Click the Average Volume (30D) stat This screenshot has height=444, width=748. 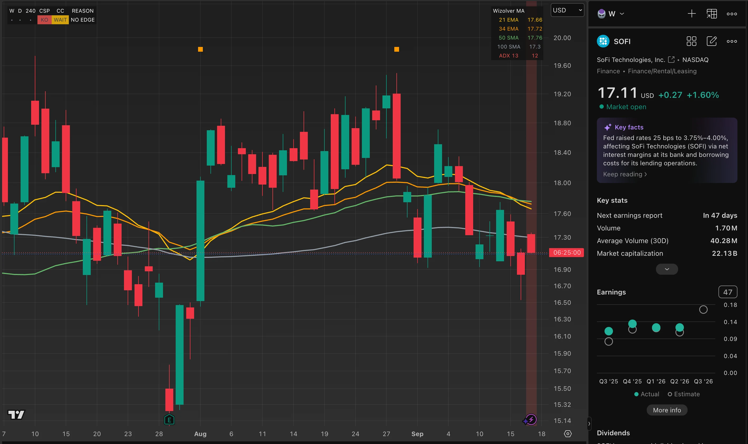tap(667, 240)
